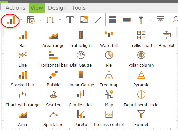Screen dimensions: 178x130
Task: Click the sort arrows toolbar icon
Action: pyautogui.click(x=50, y=20)
